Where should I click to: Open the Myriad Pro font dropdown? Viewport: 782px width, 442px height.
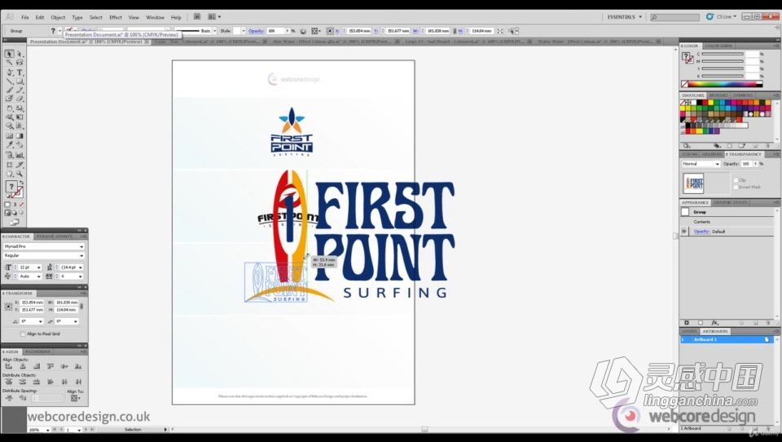(81, 246)
